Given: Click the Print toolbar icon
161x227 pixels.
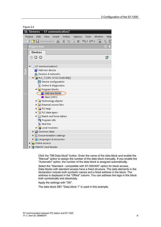Looking at the screenshot, I should click(x=58, y=41).
